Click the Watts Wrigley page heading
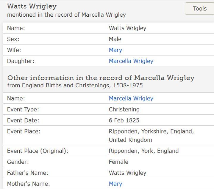Image resolution: width=214 pixels, height=189 pixels. 32,6
